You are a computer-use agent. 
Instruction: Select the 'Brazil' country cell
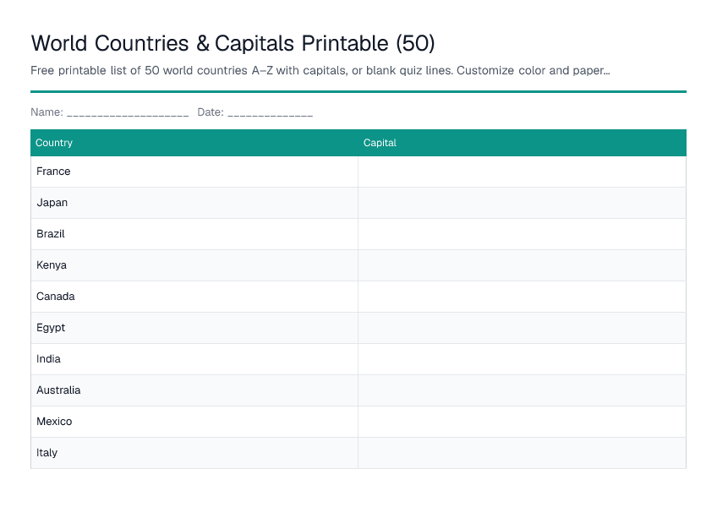click(x=194, y=234)
